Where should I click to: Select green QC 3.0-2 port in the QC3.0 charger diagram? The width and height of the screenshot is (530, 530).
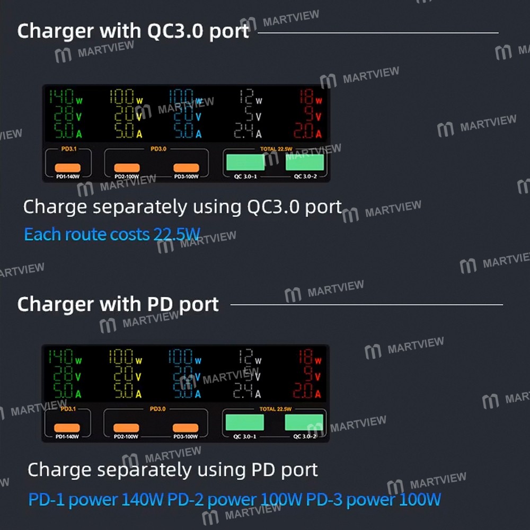coord(305,162)
